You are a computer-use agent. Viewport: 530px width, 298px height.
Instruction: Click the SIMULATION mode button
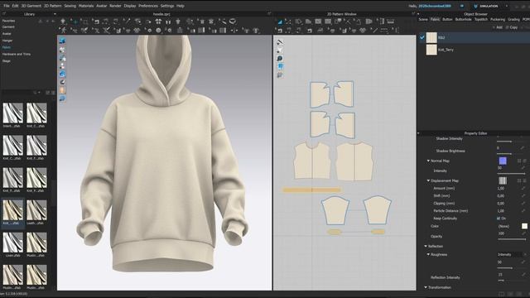coord(486,6)
